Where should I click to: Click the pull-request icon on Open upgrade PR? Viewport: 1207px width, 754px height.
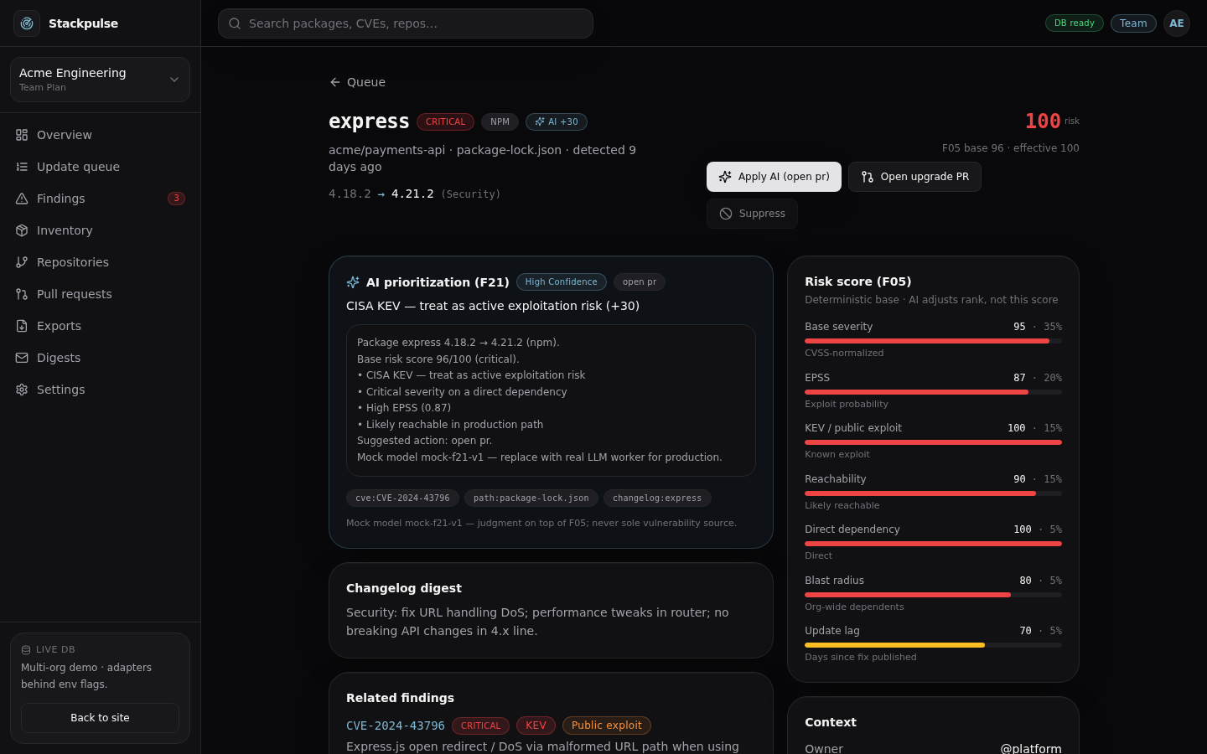pos(868,177)
